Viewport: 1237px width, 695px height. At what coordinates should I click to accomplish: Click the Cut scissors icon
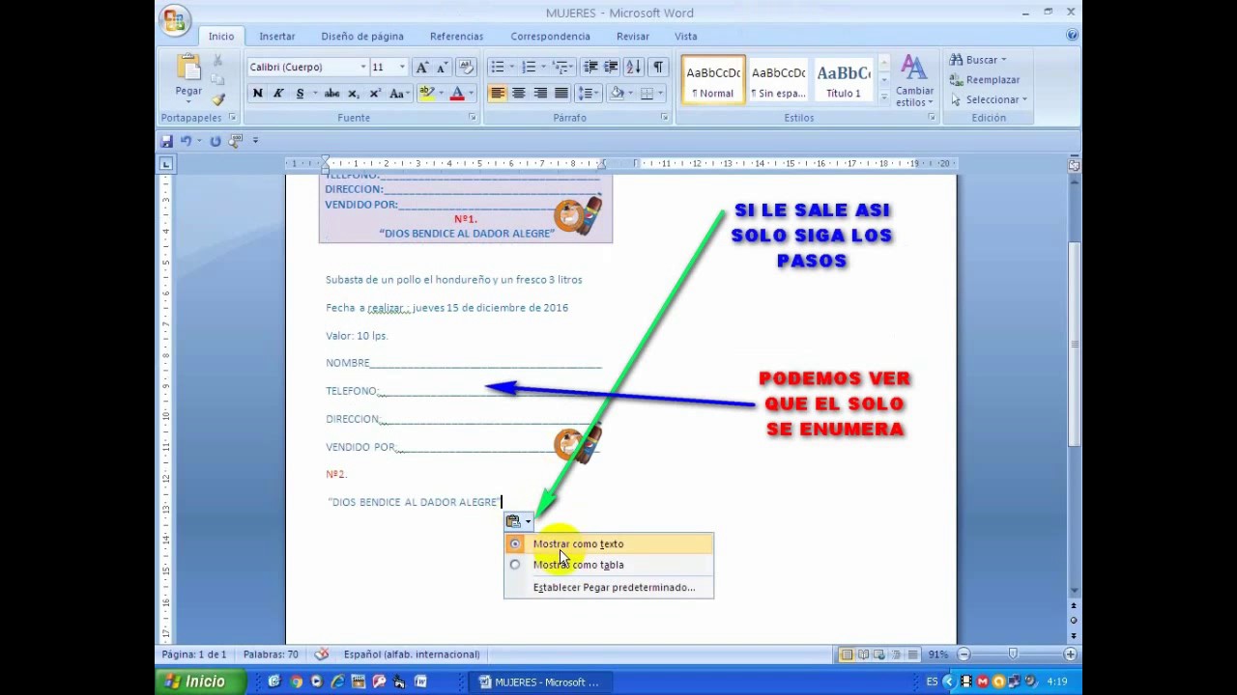coord(218,61)
